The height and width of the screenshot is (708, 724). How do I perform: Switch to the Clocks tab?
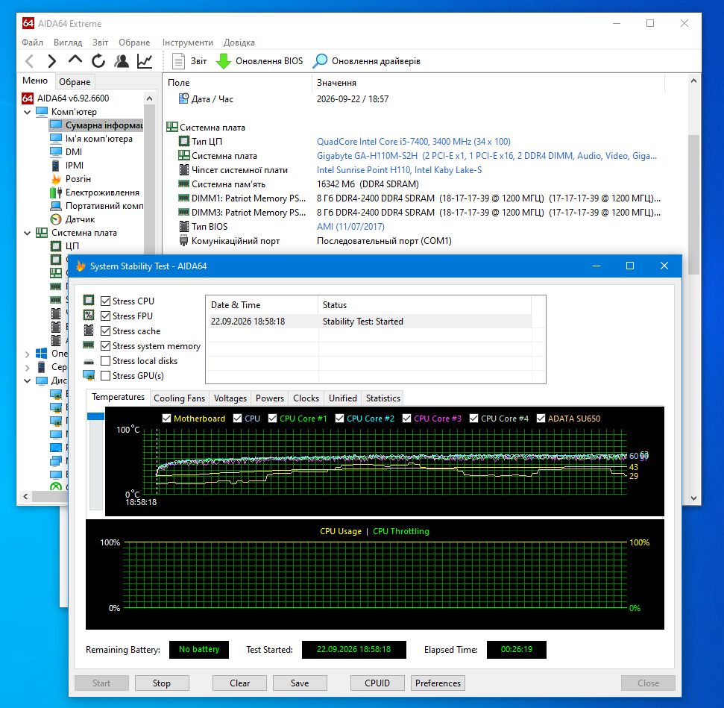pyautogui.click(x=306, y=398)
